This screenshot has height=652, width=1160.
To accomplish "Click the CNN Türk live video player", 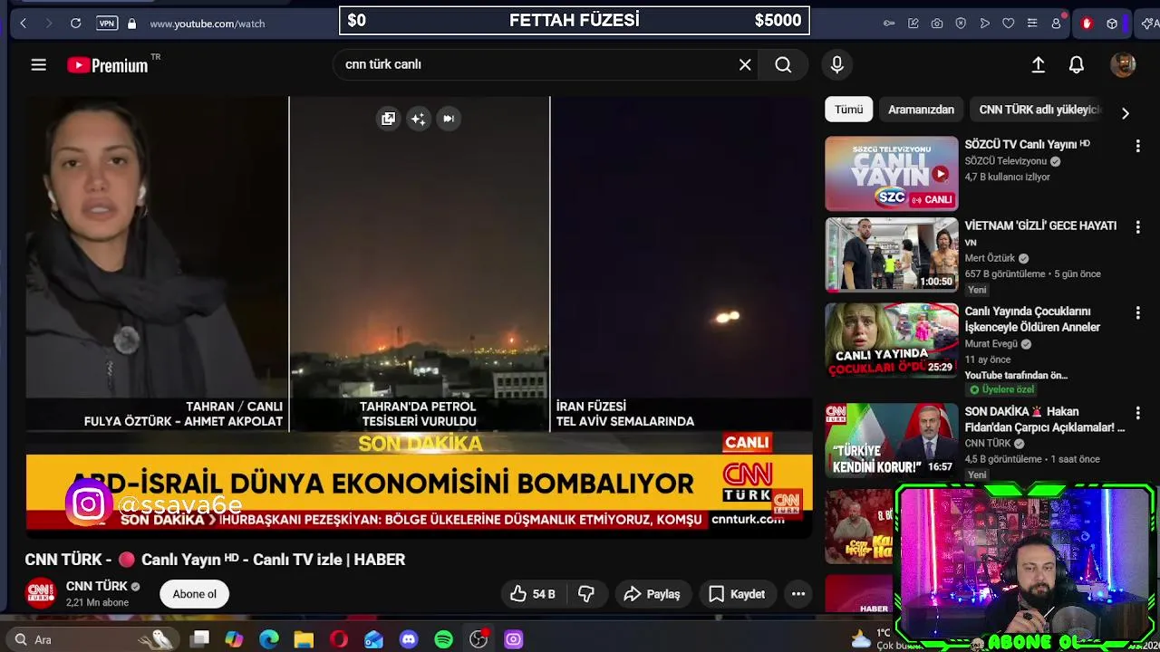I will click(419, 317).
